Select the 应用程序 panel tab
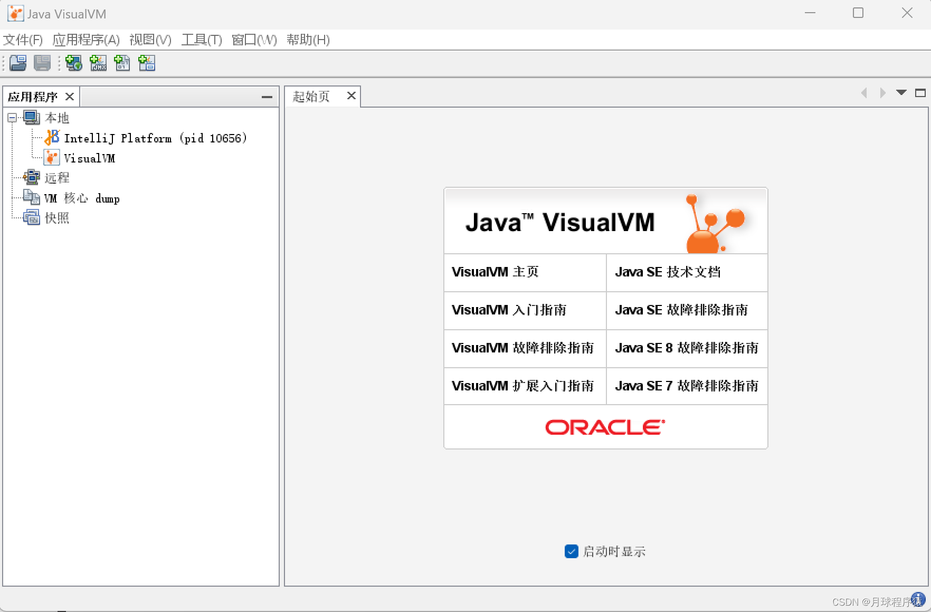This screenshot has height=612, width=931. pyautogui.click(x=33, y=97)
